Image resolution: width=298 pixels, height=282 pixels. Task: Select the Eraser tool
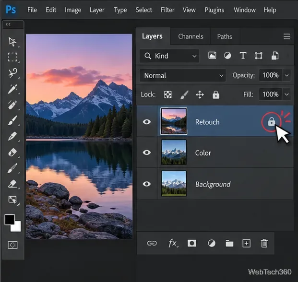pos(12,153)
